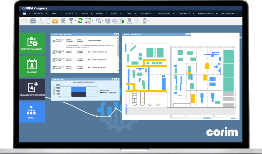
Task: Click the undo arrow icon
Action: pos(25,21)
